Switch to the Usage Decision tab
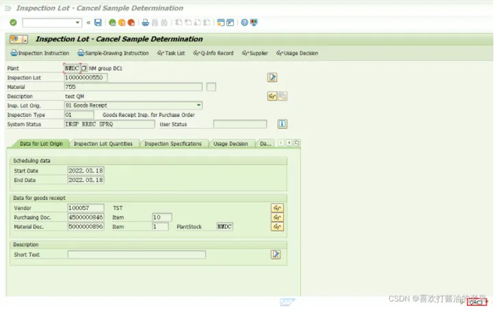The image size is (494, 310). tap(231, 144)
